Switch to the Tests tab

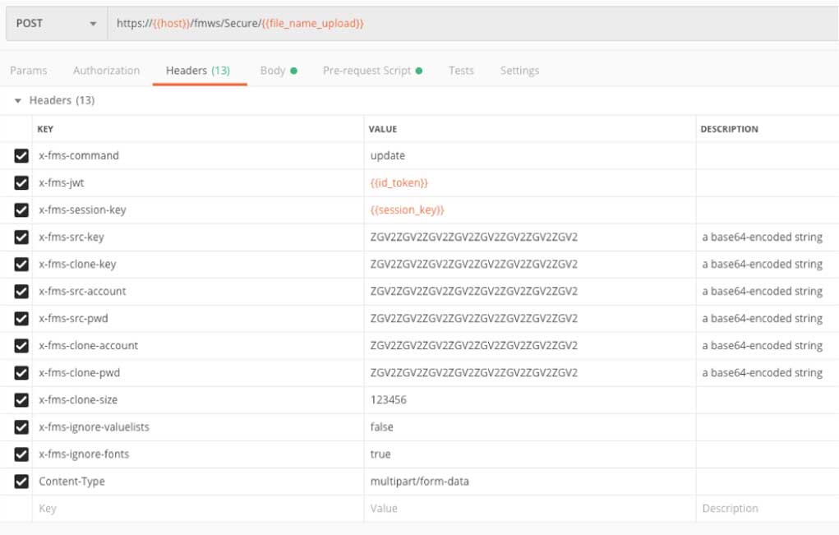[461, 71]
